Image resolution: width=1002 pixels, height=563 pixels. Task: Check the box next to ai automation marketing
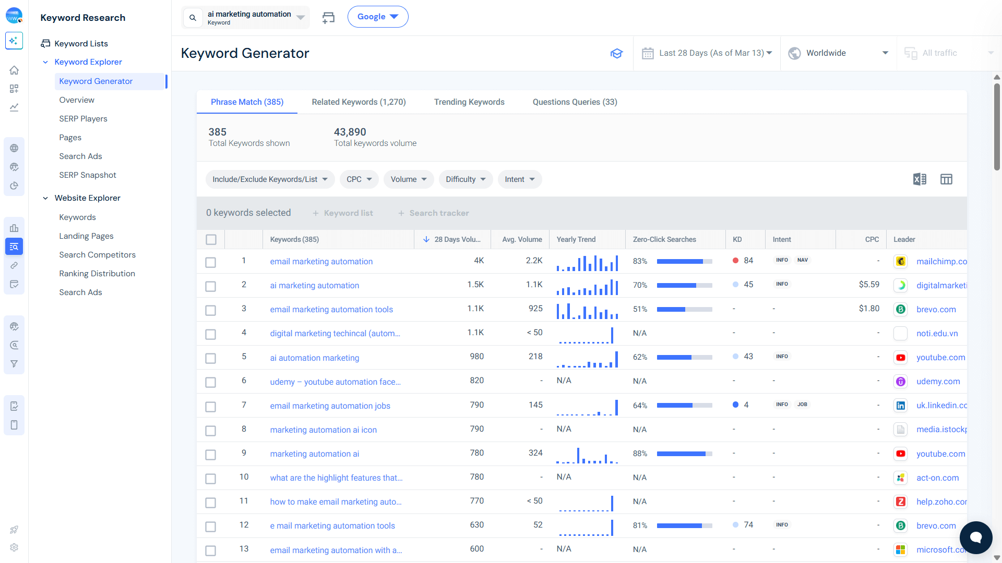click(211, 358)
